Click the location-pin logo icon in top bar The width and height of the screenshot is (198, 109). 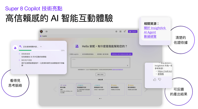(41, 32)
